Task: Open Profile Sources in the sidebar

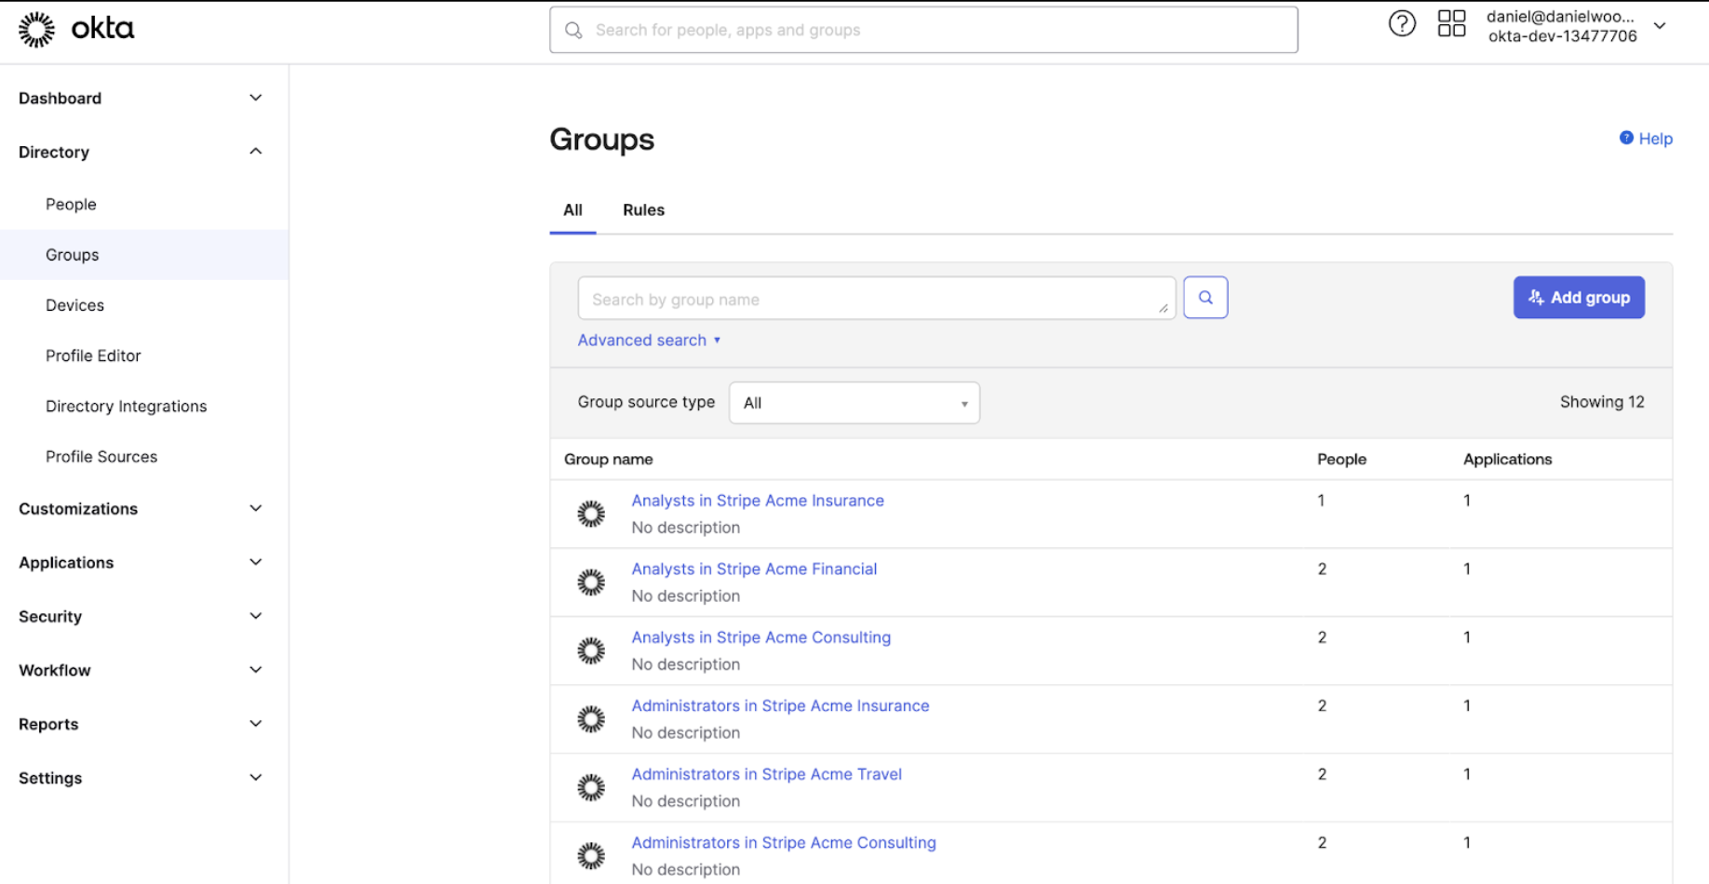Action: [101, 457]
